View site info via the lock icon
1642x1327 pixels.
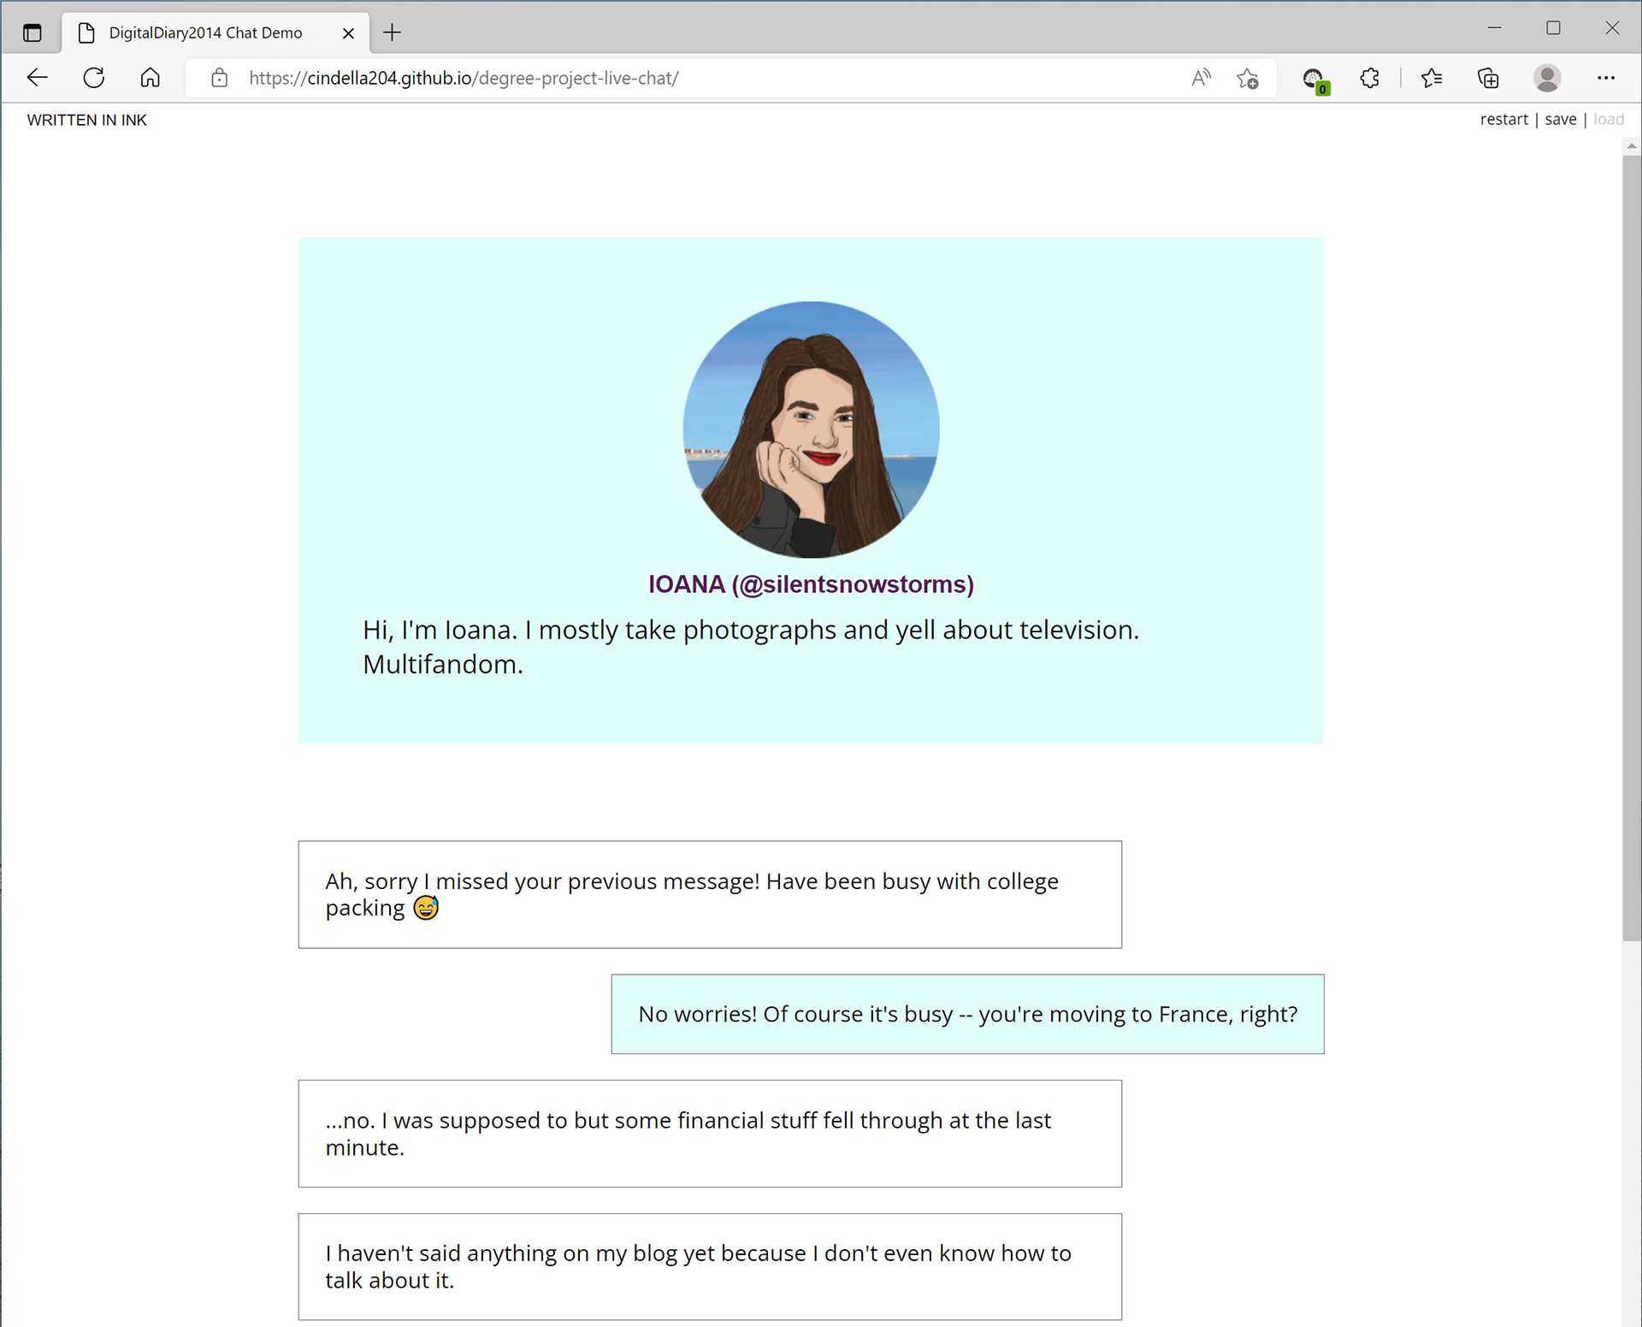pyautogui.click(x=220, y=78)
